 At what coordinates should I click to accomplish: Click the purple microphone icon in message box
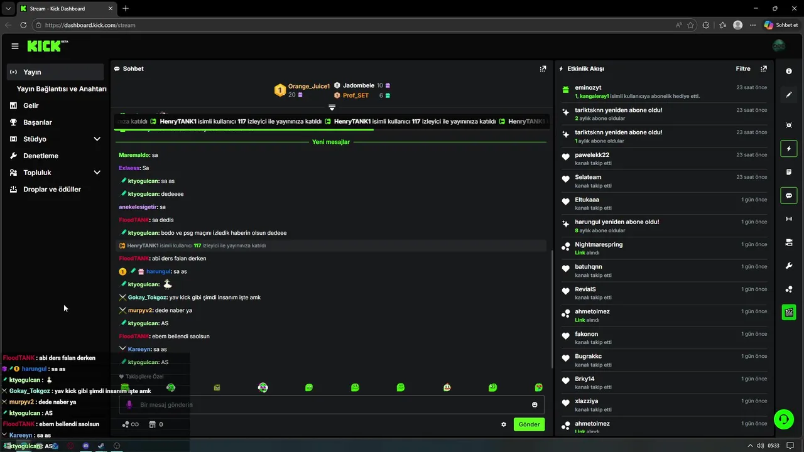[x=129, y=405]
